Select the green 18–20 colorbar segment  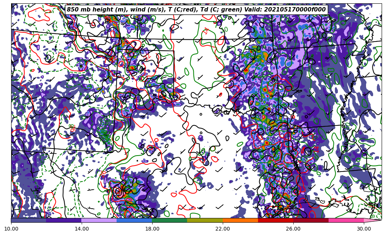point(170,220)
